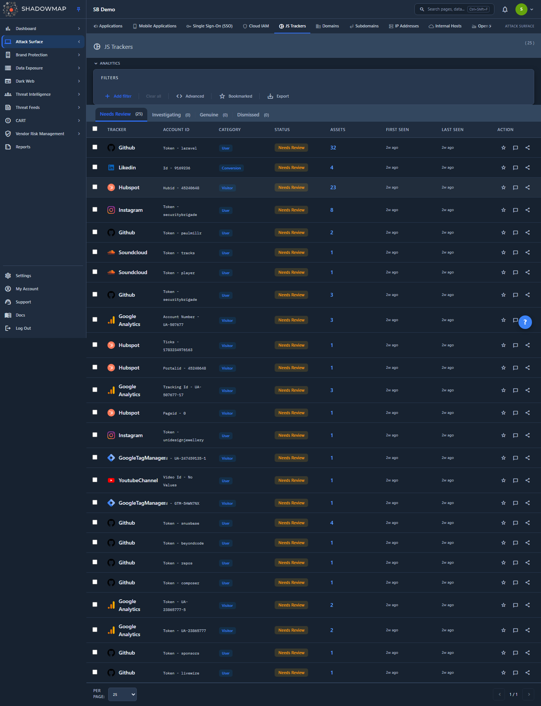
Task: Star the Instagram securitybrigade tracker row
Action: pos(503,210)
